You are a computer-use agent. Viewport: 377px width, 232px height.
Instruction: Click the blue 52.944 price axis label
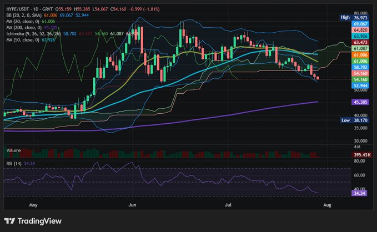(x=360, y=85)
